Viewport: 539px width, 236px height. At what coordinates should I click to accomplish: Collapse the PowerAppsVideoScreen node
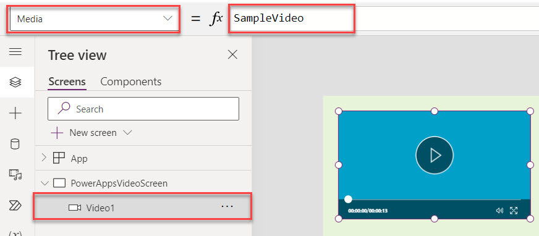(45, 183)
